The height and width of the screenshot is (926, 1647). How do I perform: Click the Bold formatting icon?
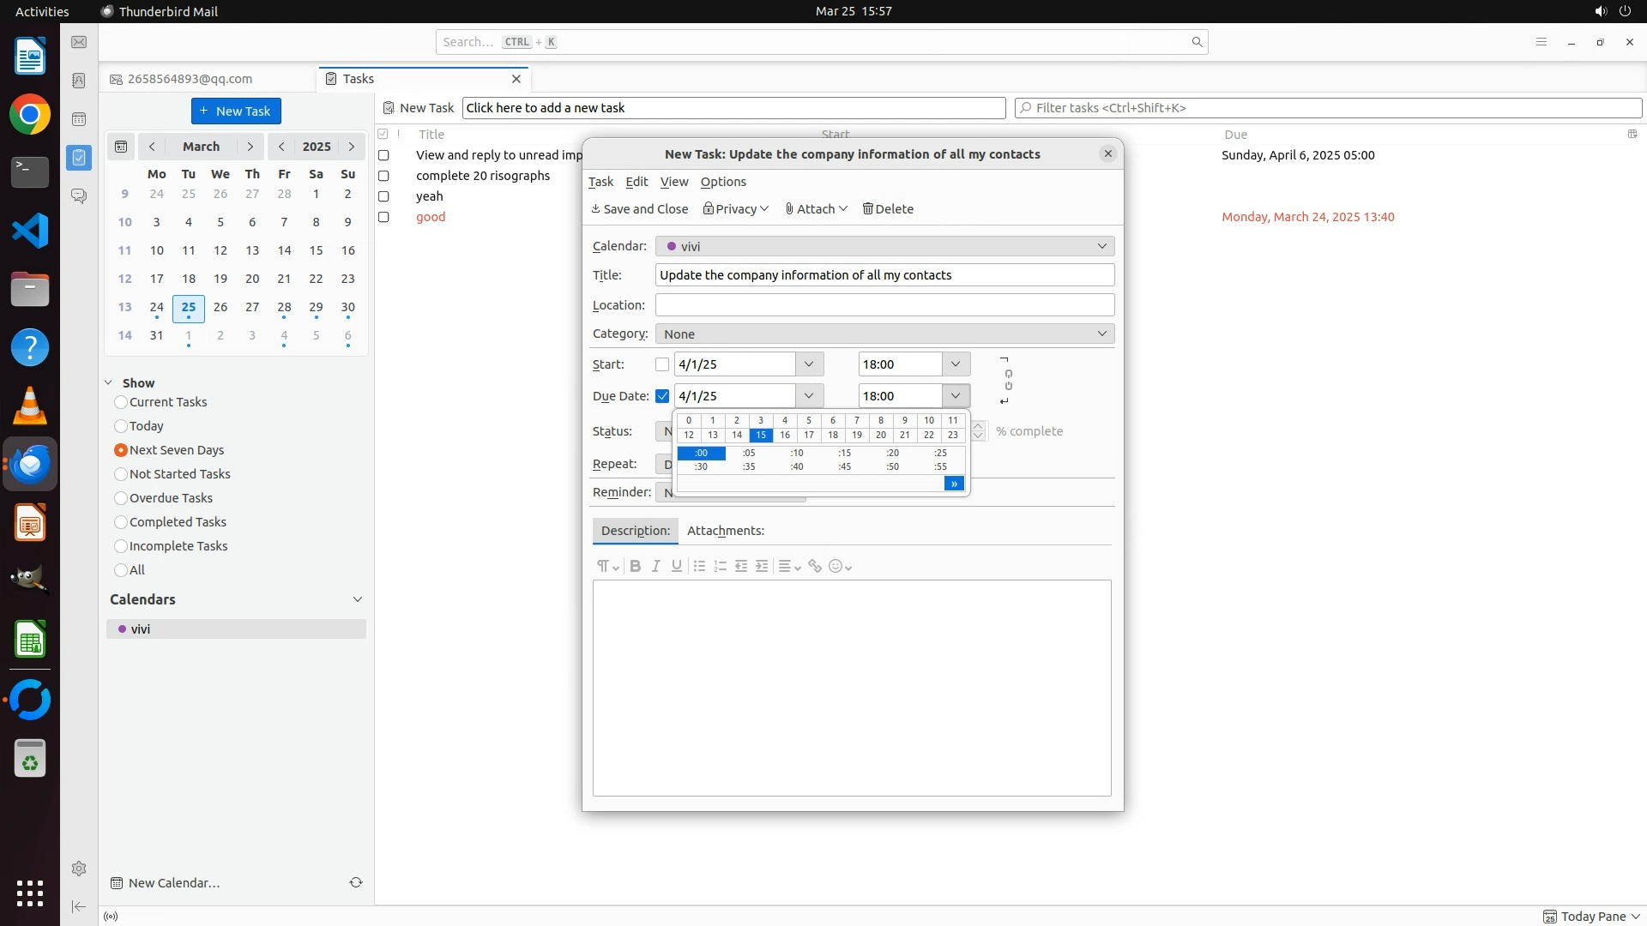click(x=635, y=566)
